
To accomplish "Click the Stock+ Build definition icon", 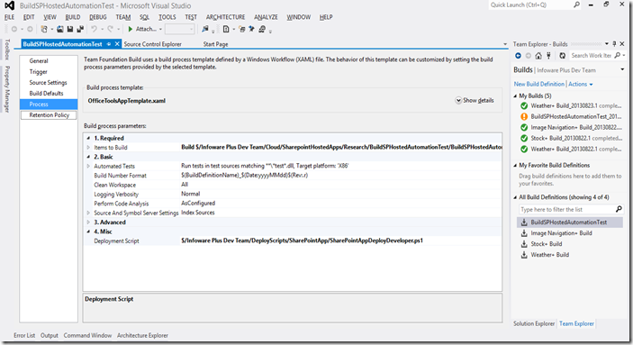I will [x=524, y=244].
